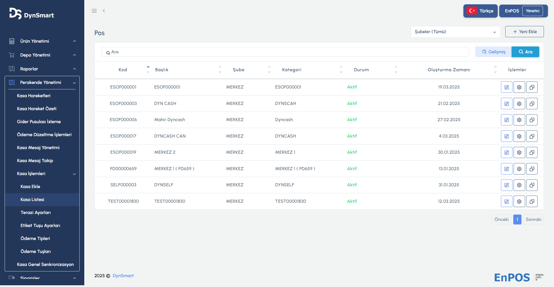Click the back arrow icon in header
This screenshot has width=554, height=287.
click(104, 11)
